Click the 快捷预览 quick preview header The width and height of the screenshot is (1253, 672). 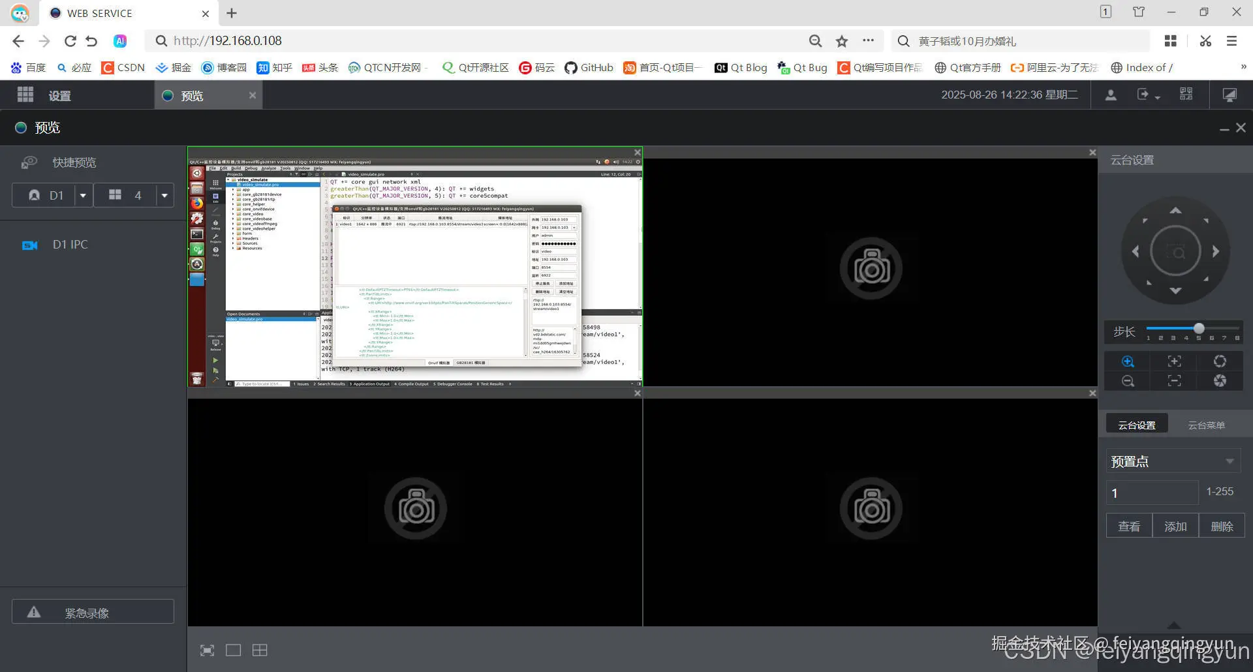[74, 162]
